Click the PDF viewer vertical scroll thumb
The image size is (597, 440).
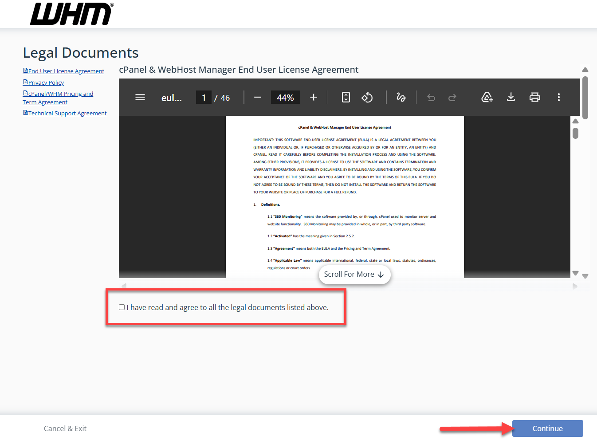point(575,133)
